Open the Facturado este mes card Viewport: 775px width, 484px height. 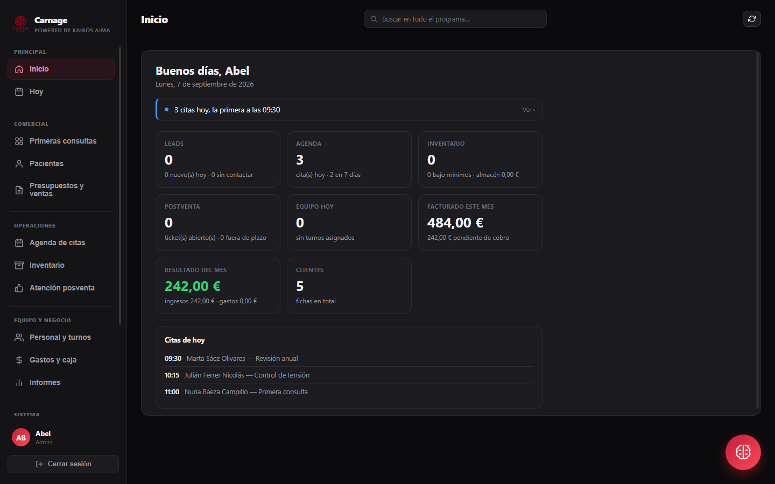point(481,223)
